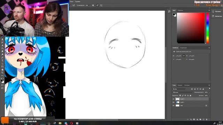
Task: Hide the Слой 2 layer
Action: pyautogui.click(x=174, y=99)
